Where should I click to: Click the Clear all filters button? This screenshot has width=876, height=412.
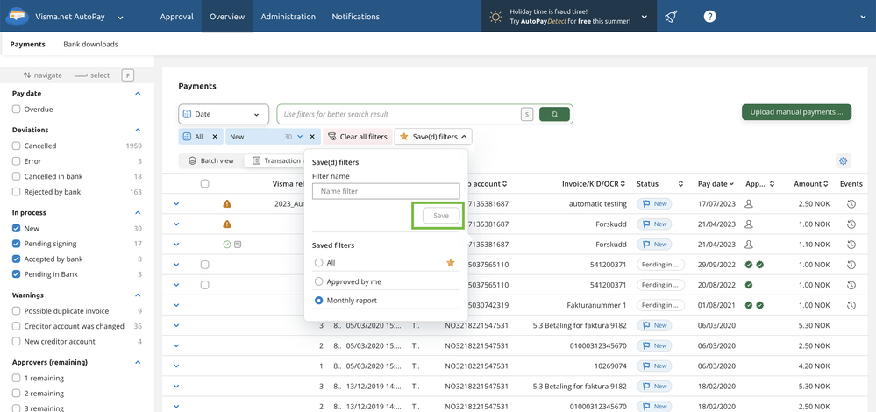tap(357, 137)
